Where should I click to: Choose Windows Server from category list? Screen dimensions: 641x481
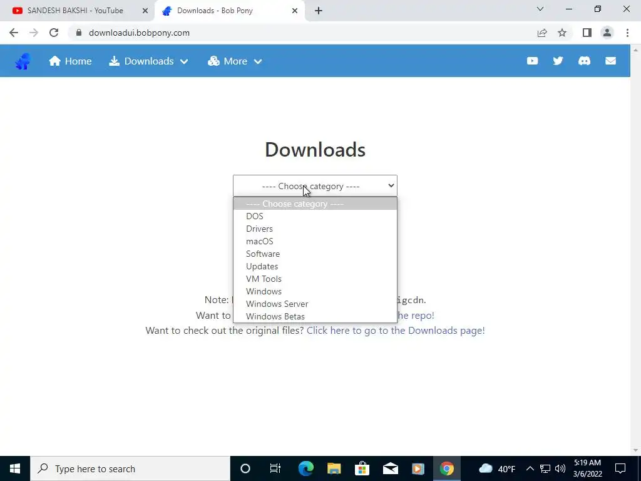coord(315,304)
